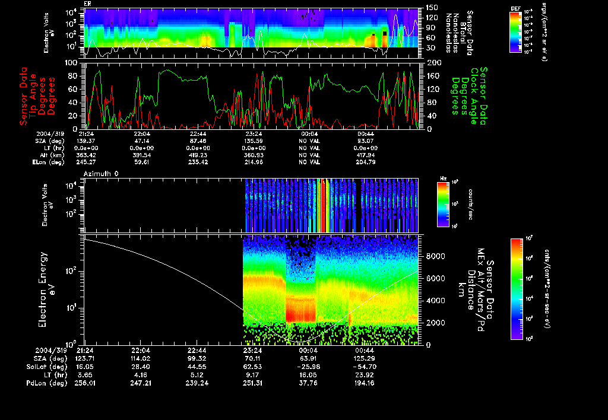Click the altitude value 363.42
This screenshot has width=608, height=420.
point(86,155)
